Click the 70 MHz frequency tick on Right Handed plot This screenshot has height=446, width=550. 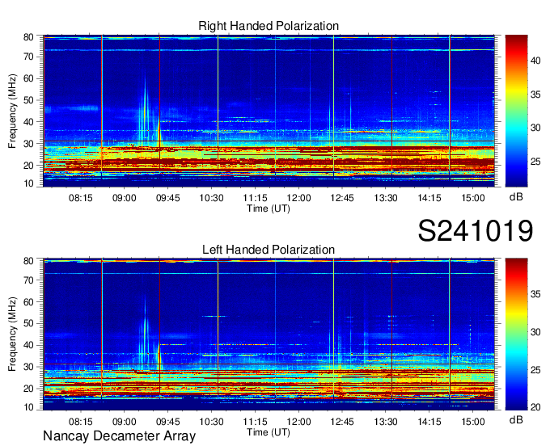click(x=28, y=57)
